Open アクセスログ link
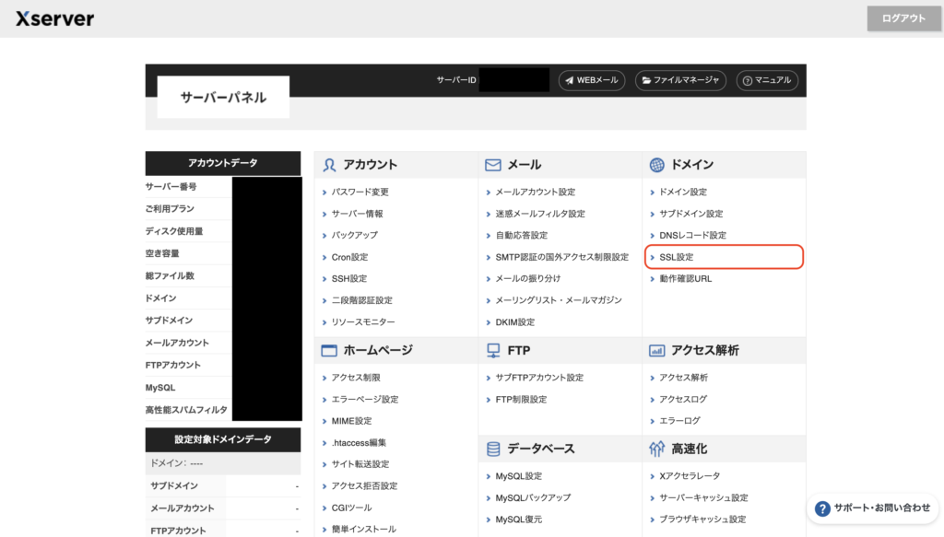Viewport: 944px width, 537px height. [683, 399]
